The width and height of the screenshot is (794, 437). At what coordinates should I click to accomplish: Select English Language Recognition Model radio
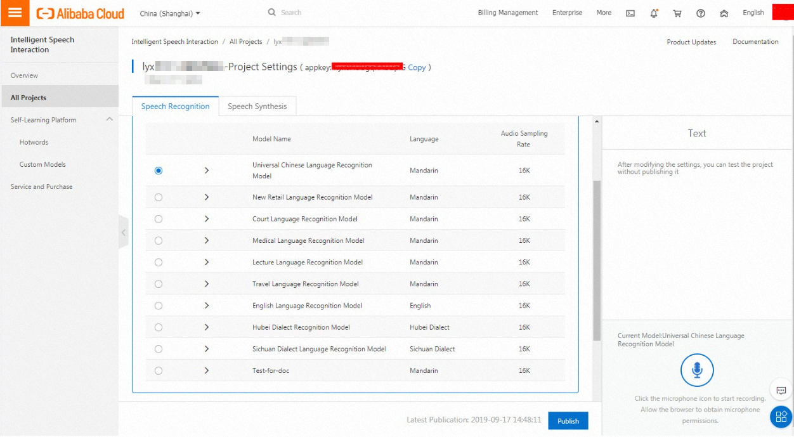point(159,305)
